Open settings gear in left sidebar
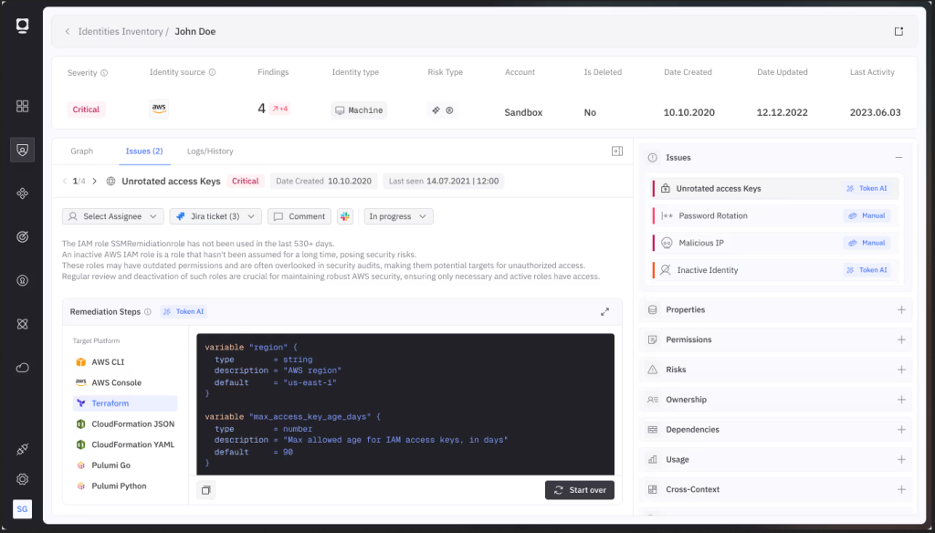Screen dimensions: 935x533 click(x=23, y=479)
